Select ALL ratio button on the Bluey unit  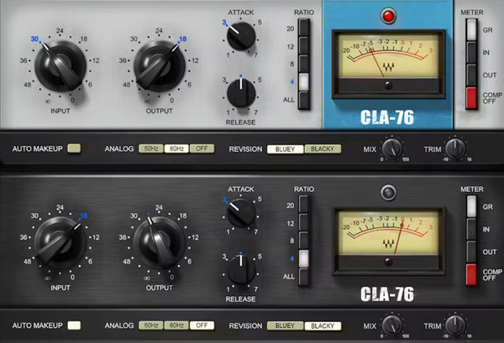[304, 100]
